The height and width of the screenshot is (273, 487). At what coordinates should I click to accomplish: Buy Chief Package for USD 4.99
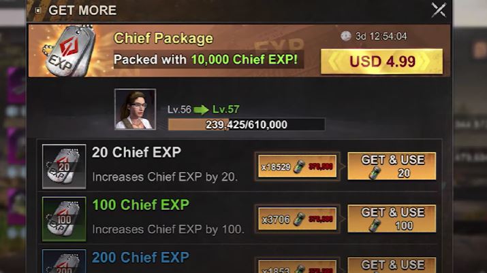coord(381,61)
